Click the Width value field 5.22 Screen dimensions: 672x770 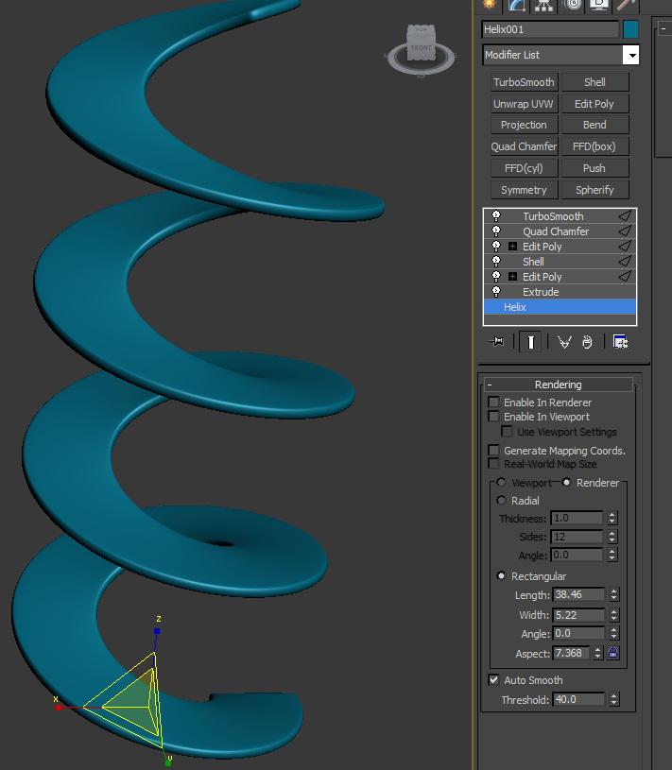(578, 615)
